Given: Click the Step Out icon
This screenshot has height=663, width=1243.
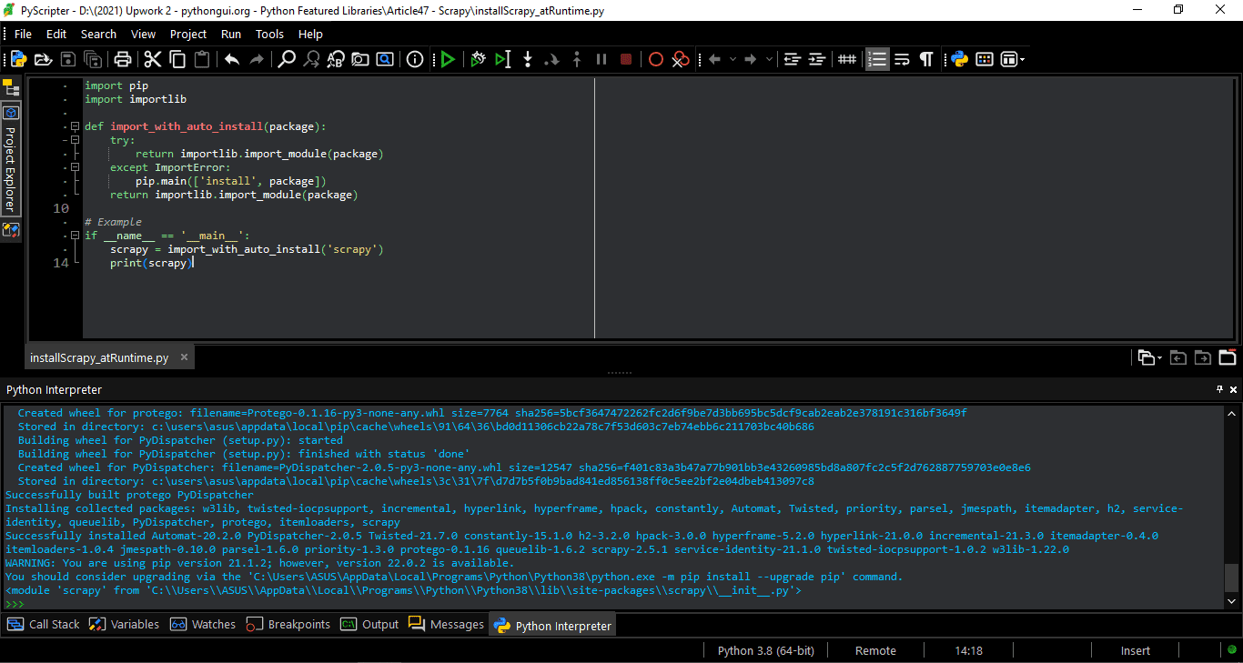Looking at the screenshot, I should pos(576,59).
